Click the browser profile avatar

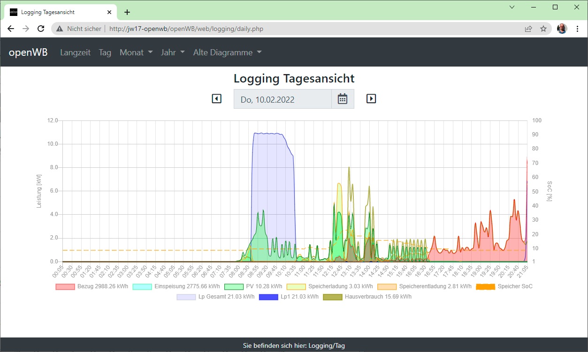pyautogui.click(x=562, y=29)
